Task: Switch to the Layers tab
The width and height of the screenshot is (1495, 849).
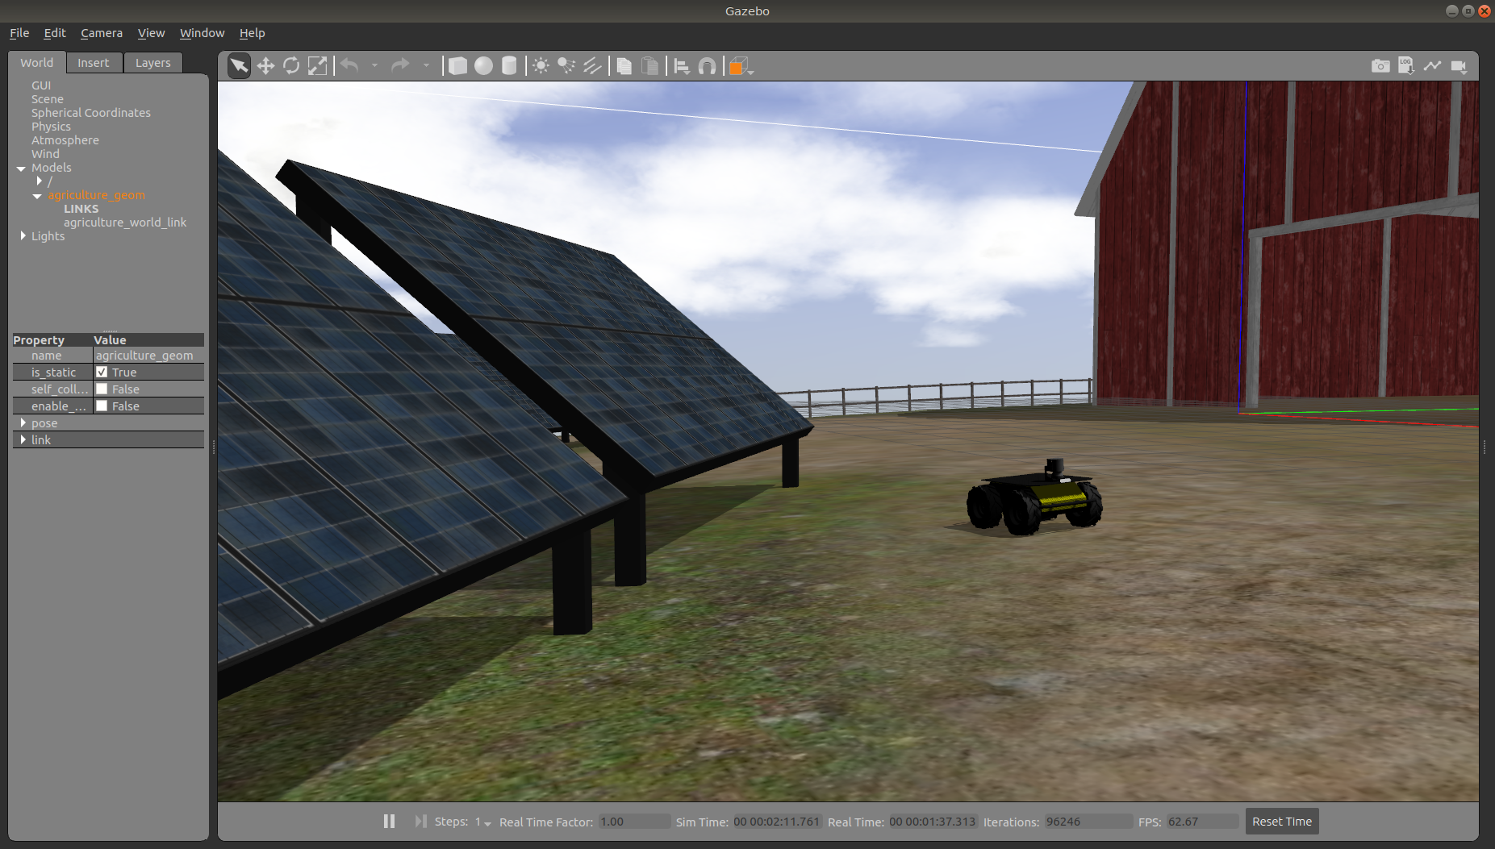Action: [152, 63]
